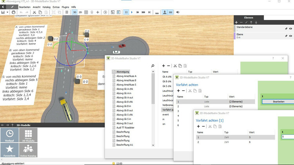Open the Extras menu
Viewport: 294px width, 165px height.
coord(56,7)
